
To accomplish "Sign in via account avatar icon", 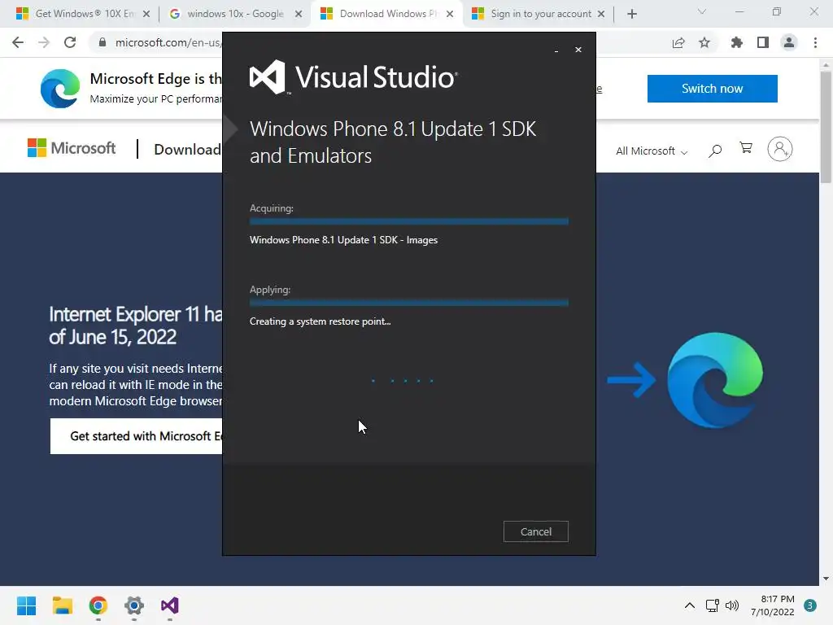I will (780, 149).
